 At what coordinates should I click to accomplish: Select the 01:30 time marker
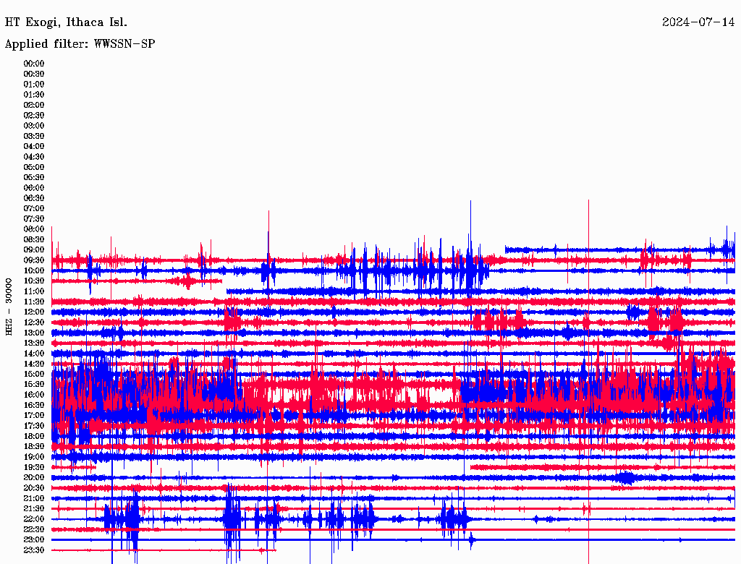tap(34, 95)
